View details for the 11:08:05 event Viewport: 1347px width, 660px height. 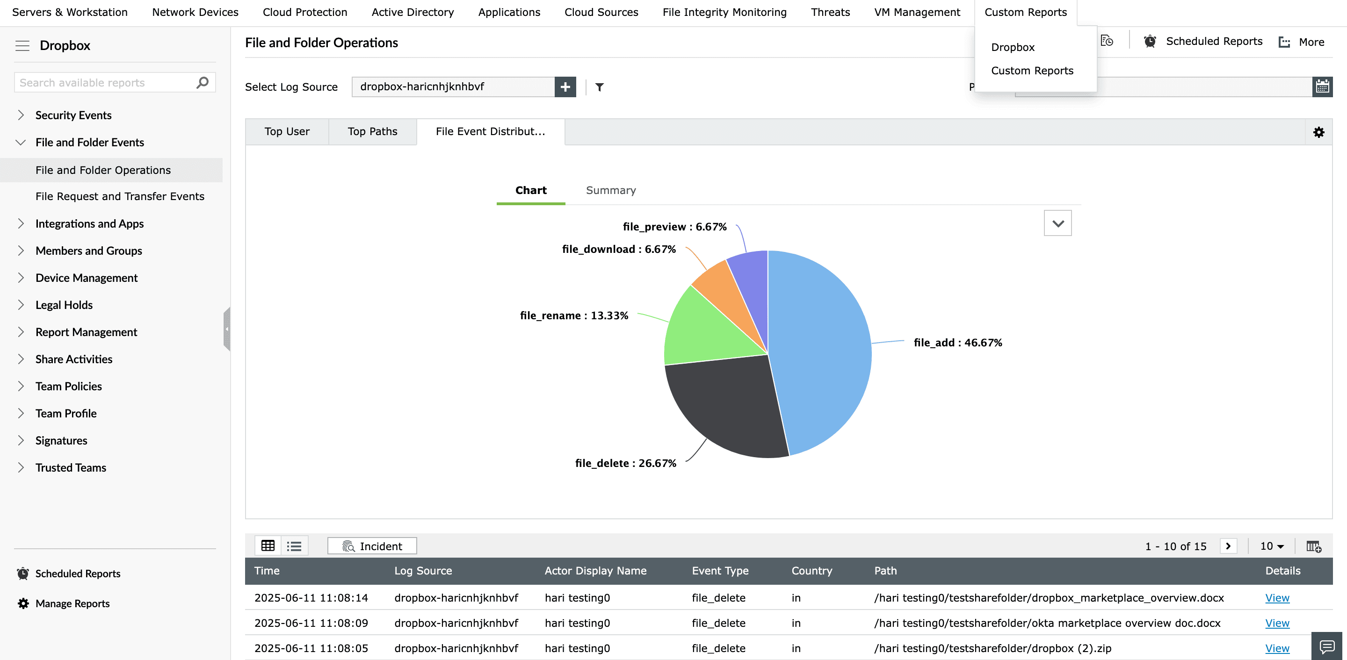[1277, 648]
